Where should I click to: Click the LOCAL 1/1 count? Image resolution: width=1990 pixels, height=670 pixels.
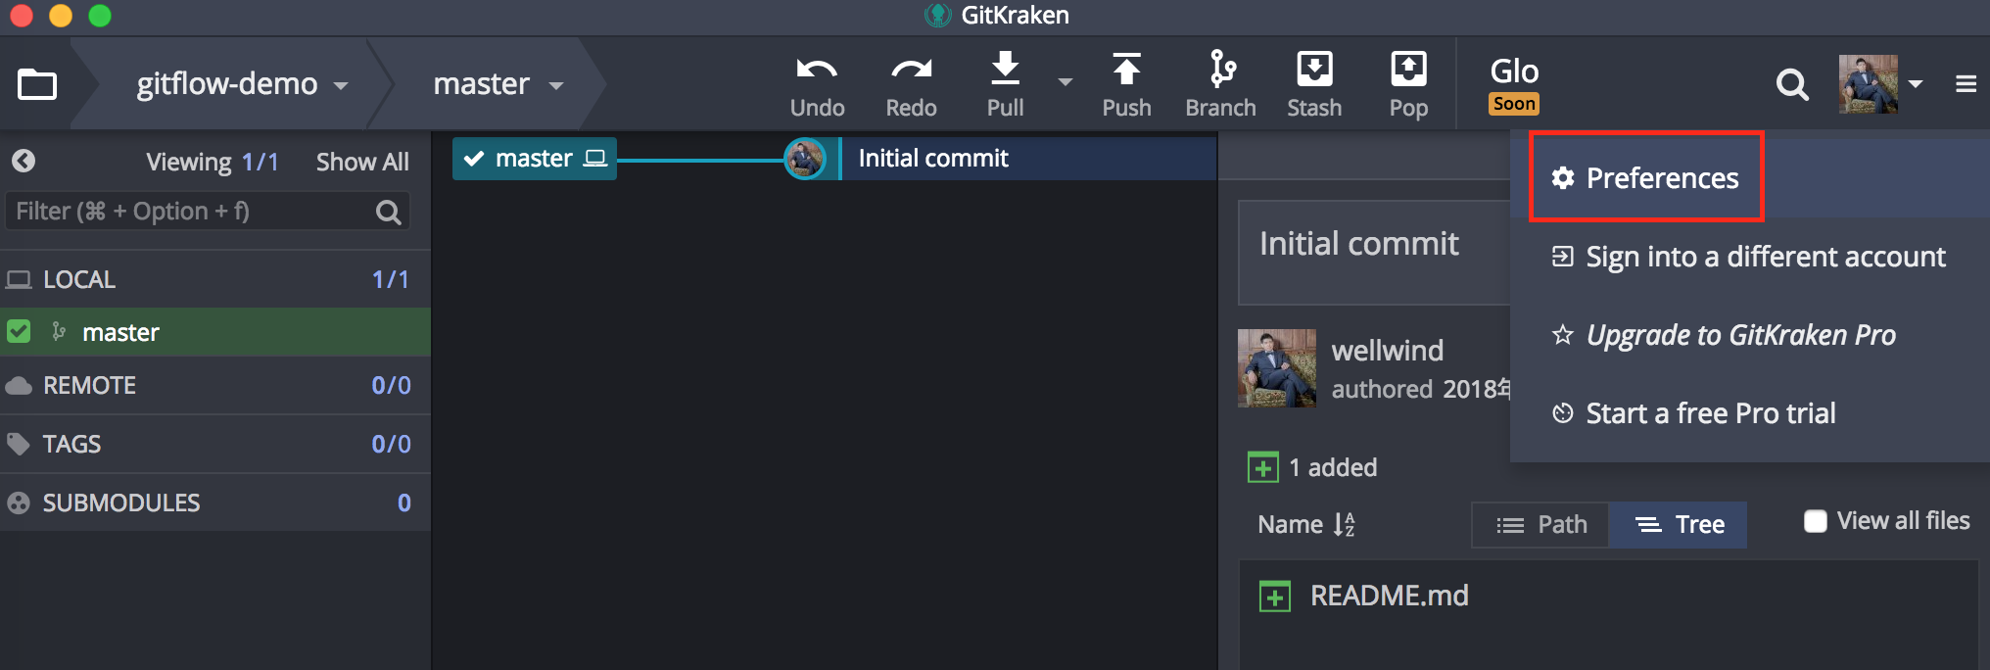(x=390, y=279)
